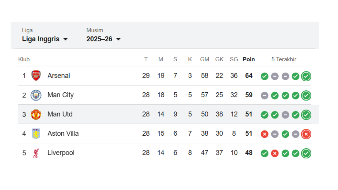This screenshot has width=338, height=190.
Task: Click the Poin column header
Action: [x=249, y=59]
